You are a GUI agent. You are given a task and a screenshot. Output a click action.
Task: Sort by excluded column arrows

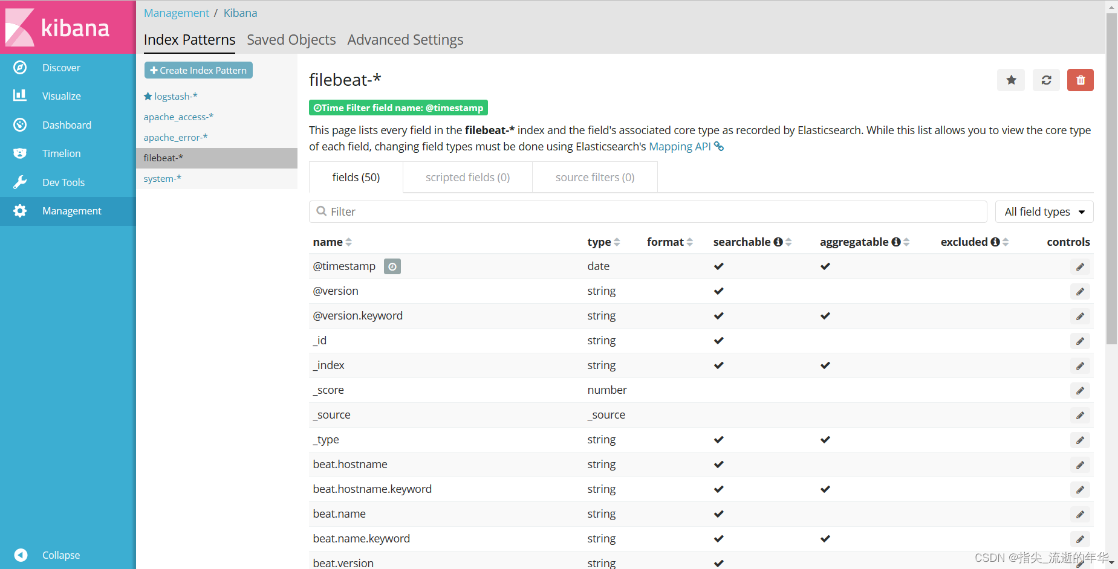1006,242
